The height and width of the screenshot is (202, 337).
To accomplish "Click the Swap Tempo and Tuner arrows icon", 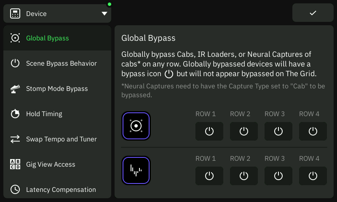I will click(15, 139).
